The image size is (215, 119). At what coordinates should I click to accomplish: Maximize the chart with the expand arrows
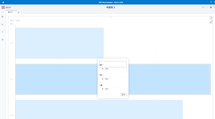coord(211,22)
